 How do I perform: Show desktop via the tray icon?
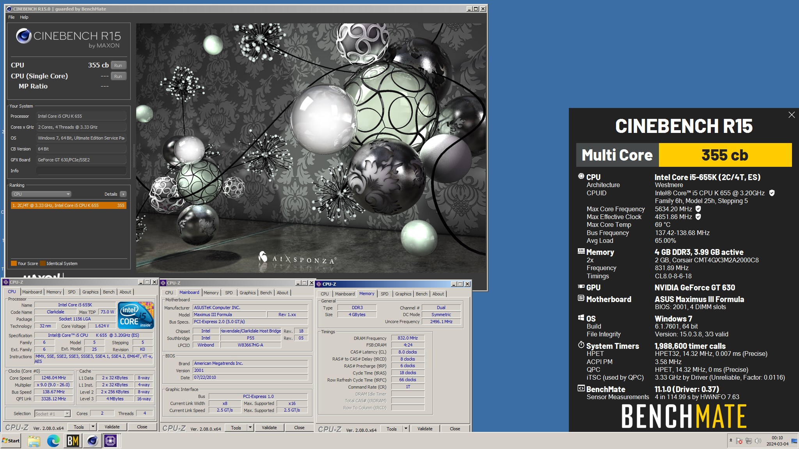click(x=794, y=441)
